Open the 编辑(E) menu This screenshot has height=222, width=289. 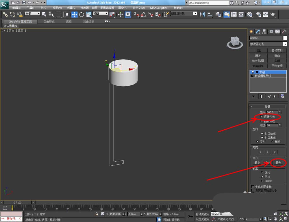[16, 8]
